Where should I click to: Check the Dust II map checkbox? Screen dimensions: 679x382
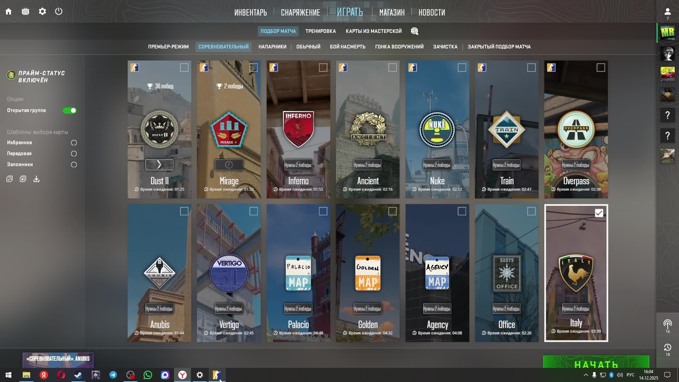[184, 68]
